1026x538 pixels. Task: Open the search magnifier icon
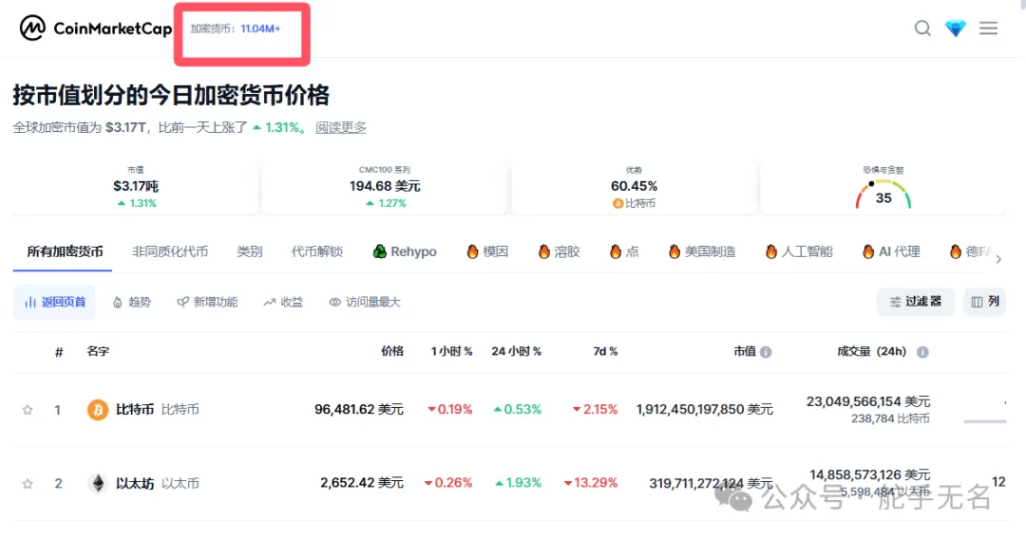922,28
